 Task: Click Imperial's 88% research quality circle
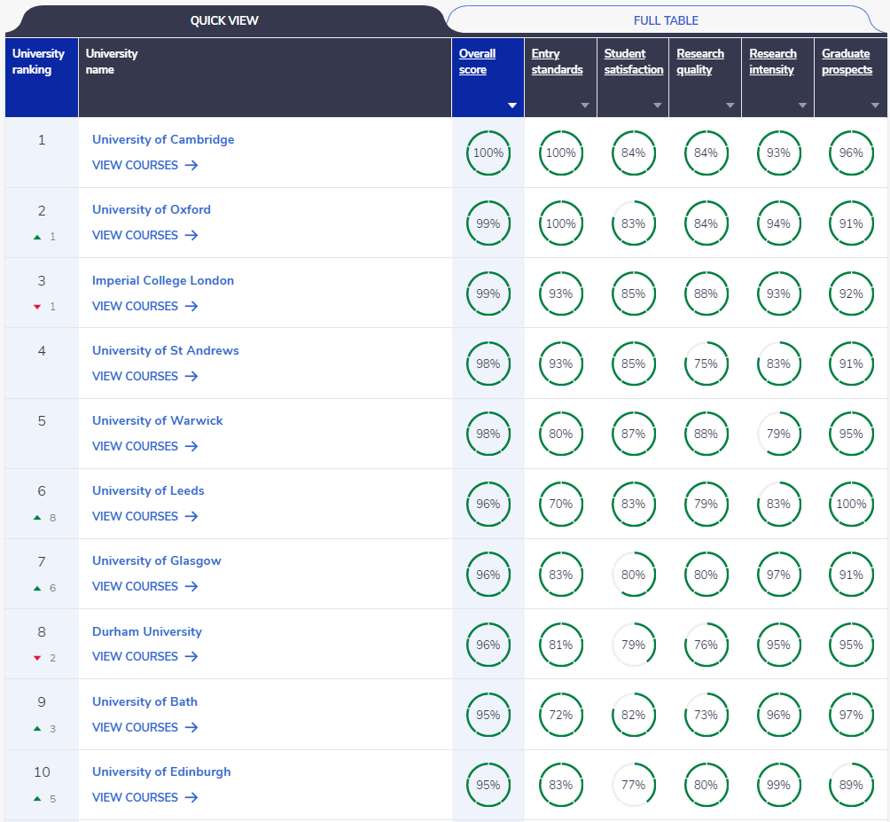click(706, 294)
